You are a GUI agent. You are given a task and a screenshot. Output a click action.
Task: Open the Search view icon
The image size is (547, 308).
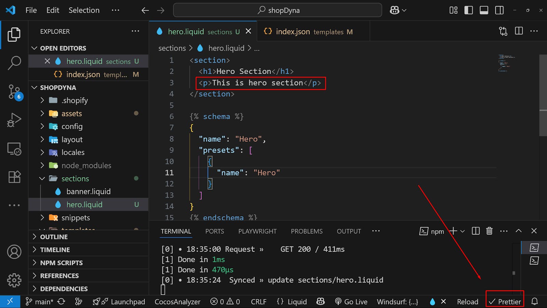pos(14,63)
